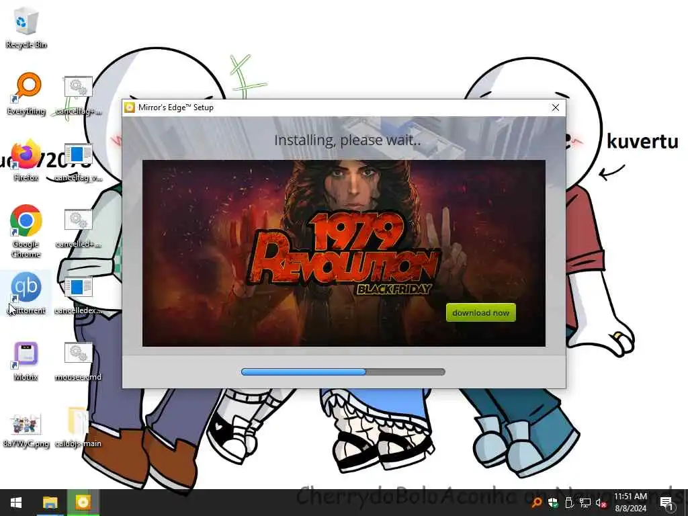Screen dimensions: 688x516
Task: Open the Windows Start menu
Action: coord(16,503)
